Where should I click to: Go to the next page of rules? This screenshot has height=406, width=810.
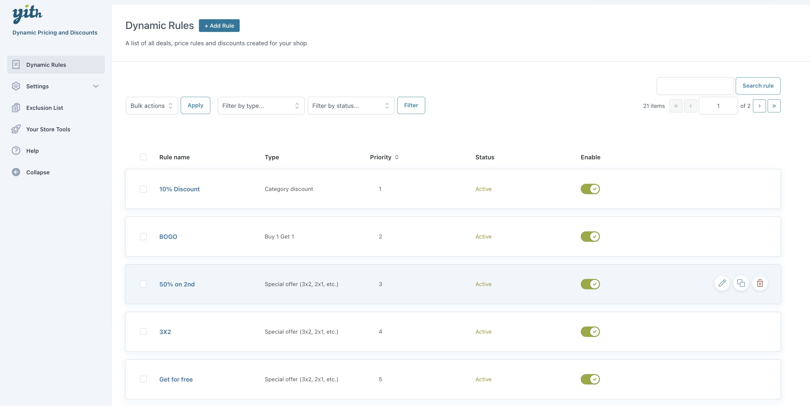tap(759, 106)
